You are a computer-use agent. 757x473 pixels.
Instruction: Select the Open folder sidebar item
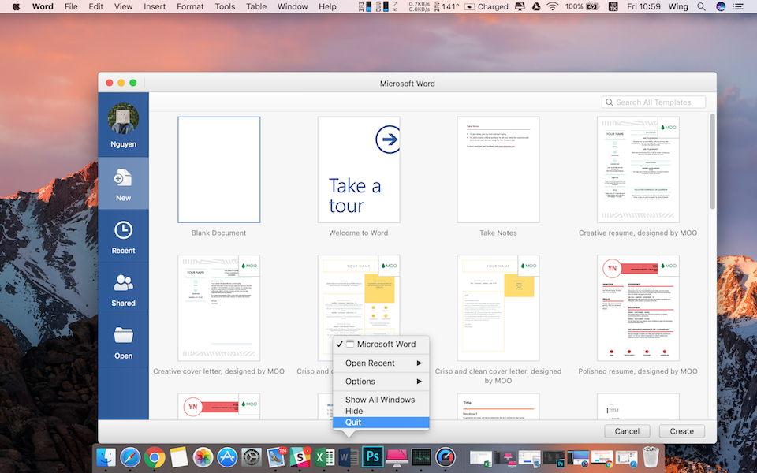123,342
